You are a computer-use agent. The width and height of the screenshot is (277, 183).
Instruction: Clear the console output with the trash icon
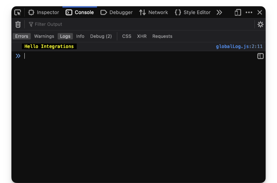pos(18,24)
